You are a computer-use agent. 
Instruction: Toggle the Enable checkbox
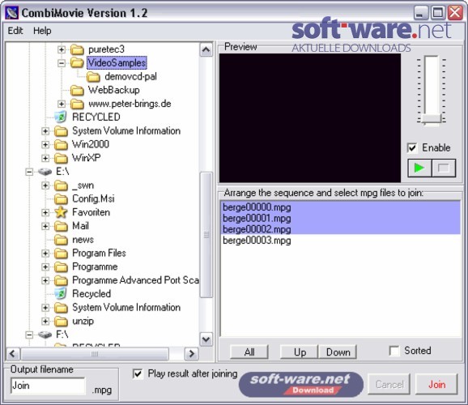pyautogui.click(x=412, y=148)
